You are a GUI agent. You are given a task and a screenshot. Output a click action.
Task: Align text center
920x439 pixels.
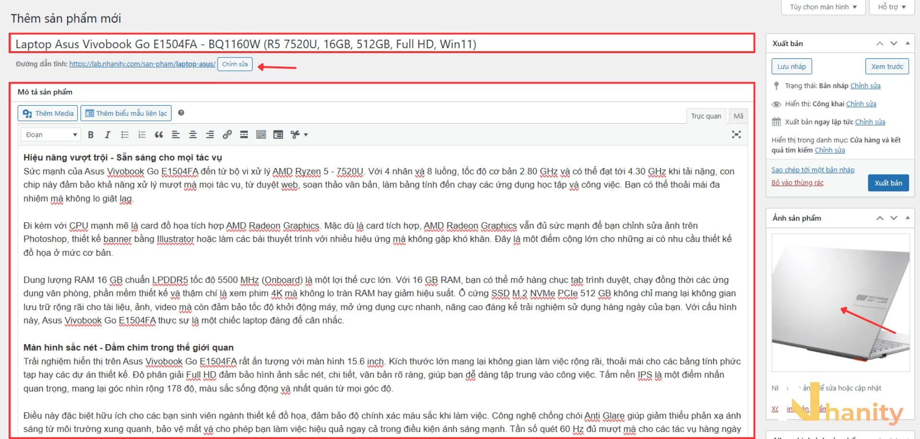coord(193,135)
